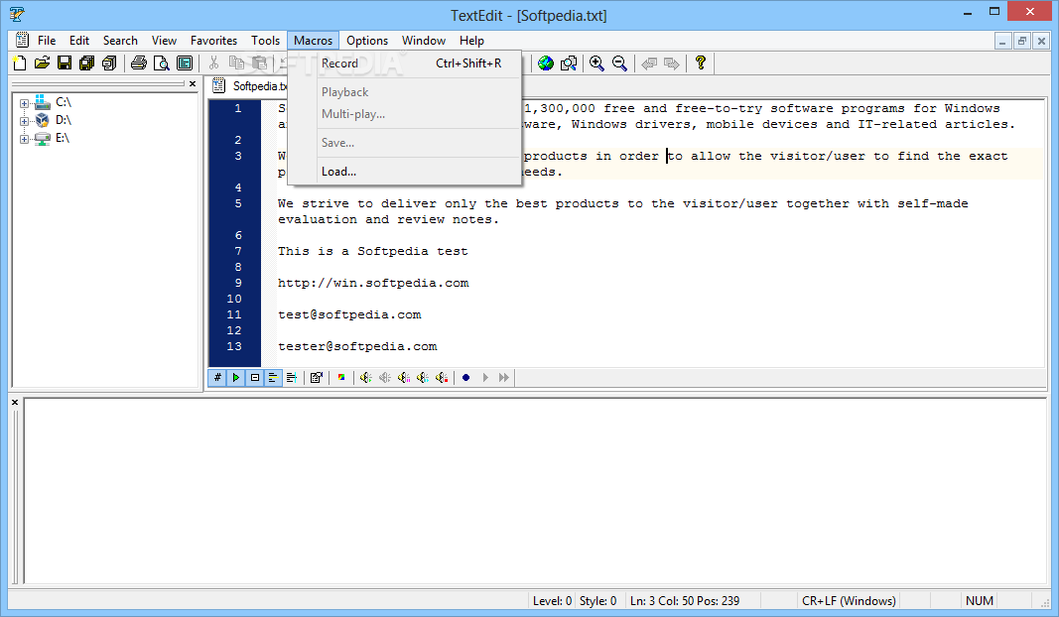Click the macro playback arrow in the bottom toolbar
This screenshot has height=617, width=1059.
tap(485, 378)
